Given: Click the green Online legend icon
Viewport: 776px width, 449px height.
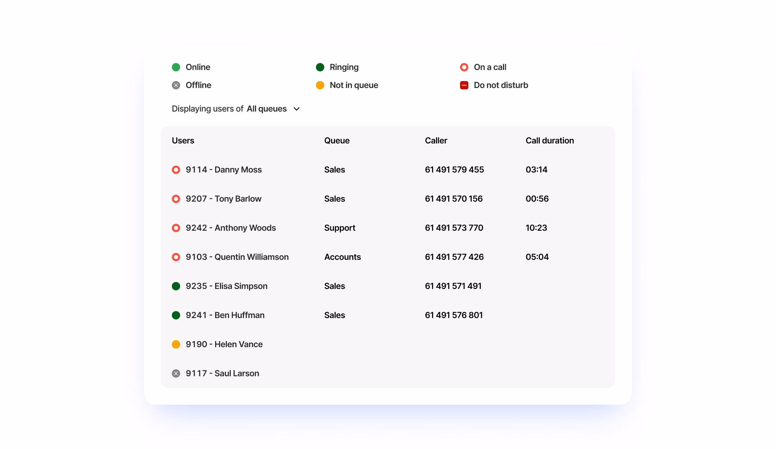Looking at the screenshot, I should (176, 67).
